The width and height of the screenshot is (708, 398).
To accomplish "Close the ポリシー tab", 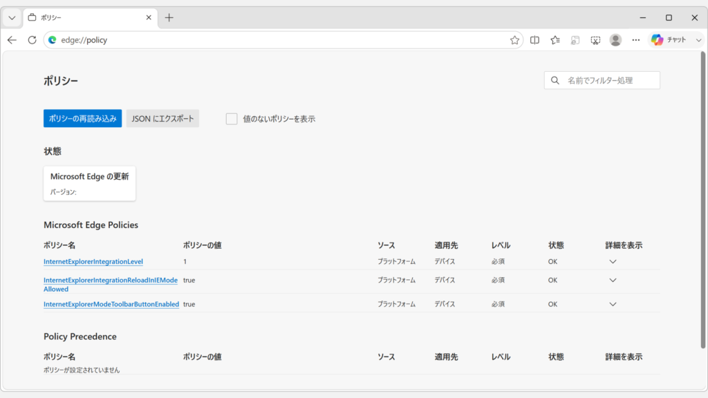I will (x=149, y=17).
